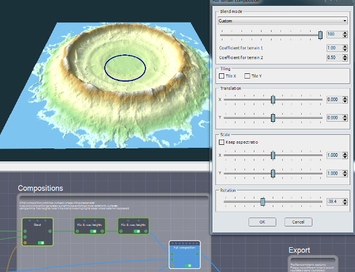Click the Translation Y slider handle
Screen dimensions: 355x272
click(x=273, y=118)
